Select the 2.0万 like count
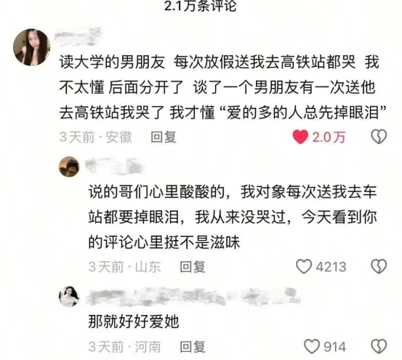The height and width of the screenshot is (360, 402). (x=329, y=137)
